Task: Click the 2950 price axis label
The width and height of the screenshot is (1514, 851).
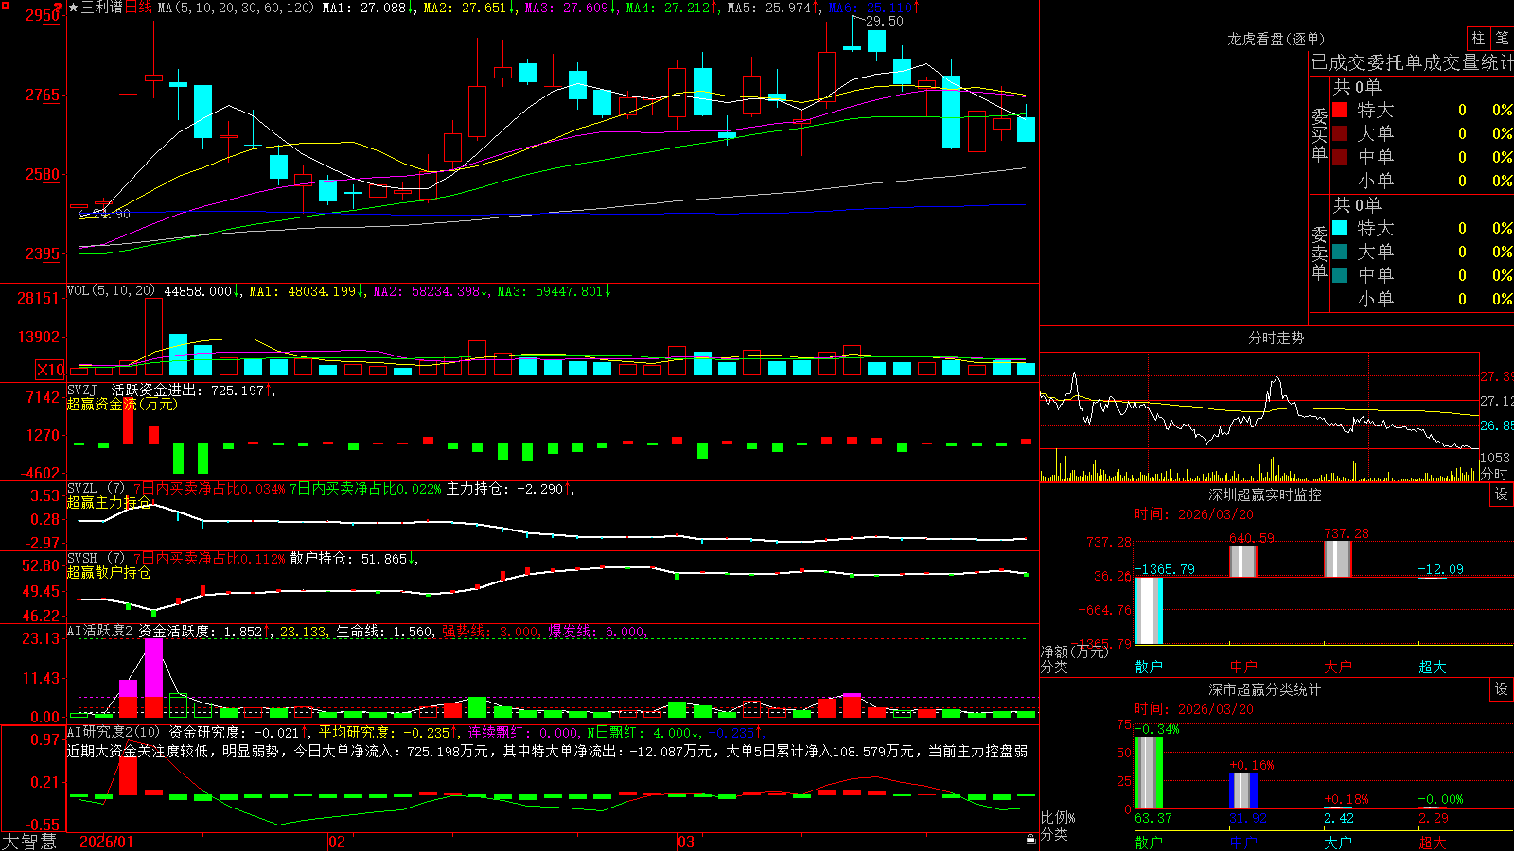Action: click(x=43, y=15)
